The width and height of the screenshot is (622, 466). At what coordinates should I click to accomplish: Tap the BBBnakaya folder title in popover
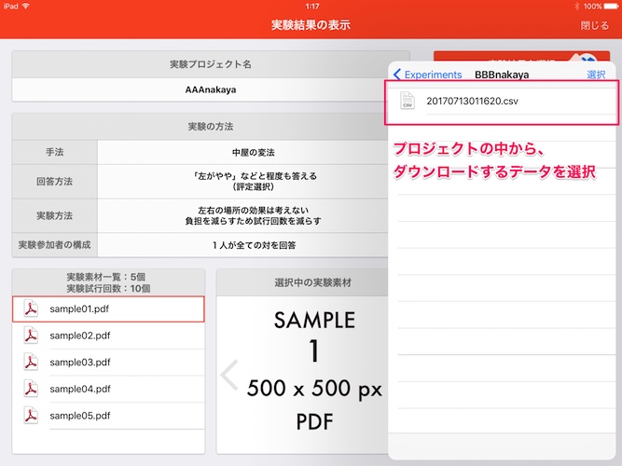(501, 75)
